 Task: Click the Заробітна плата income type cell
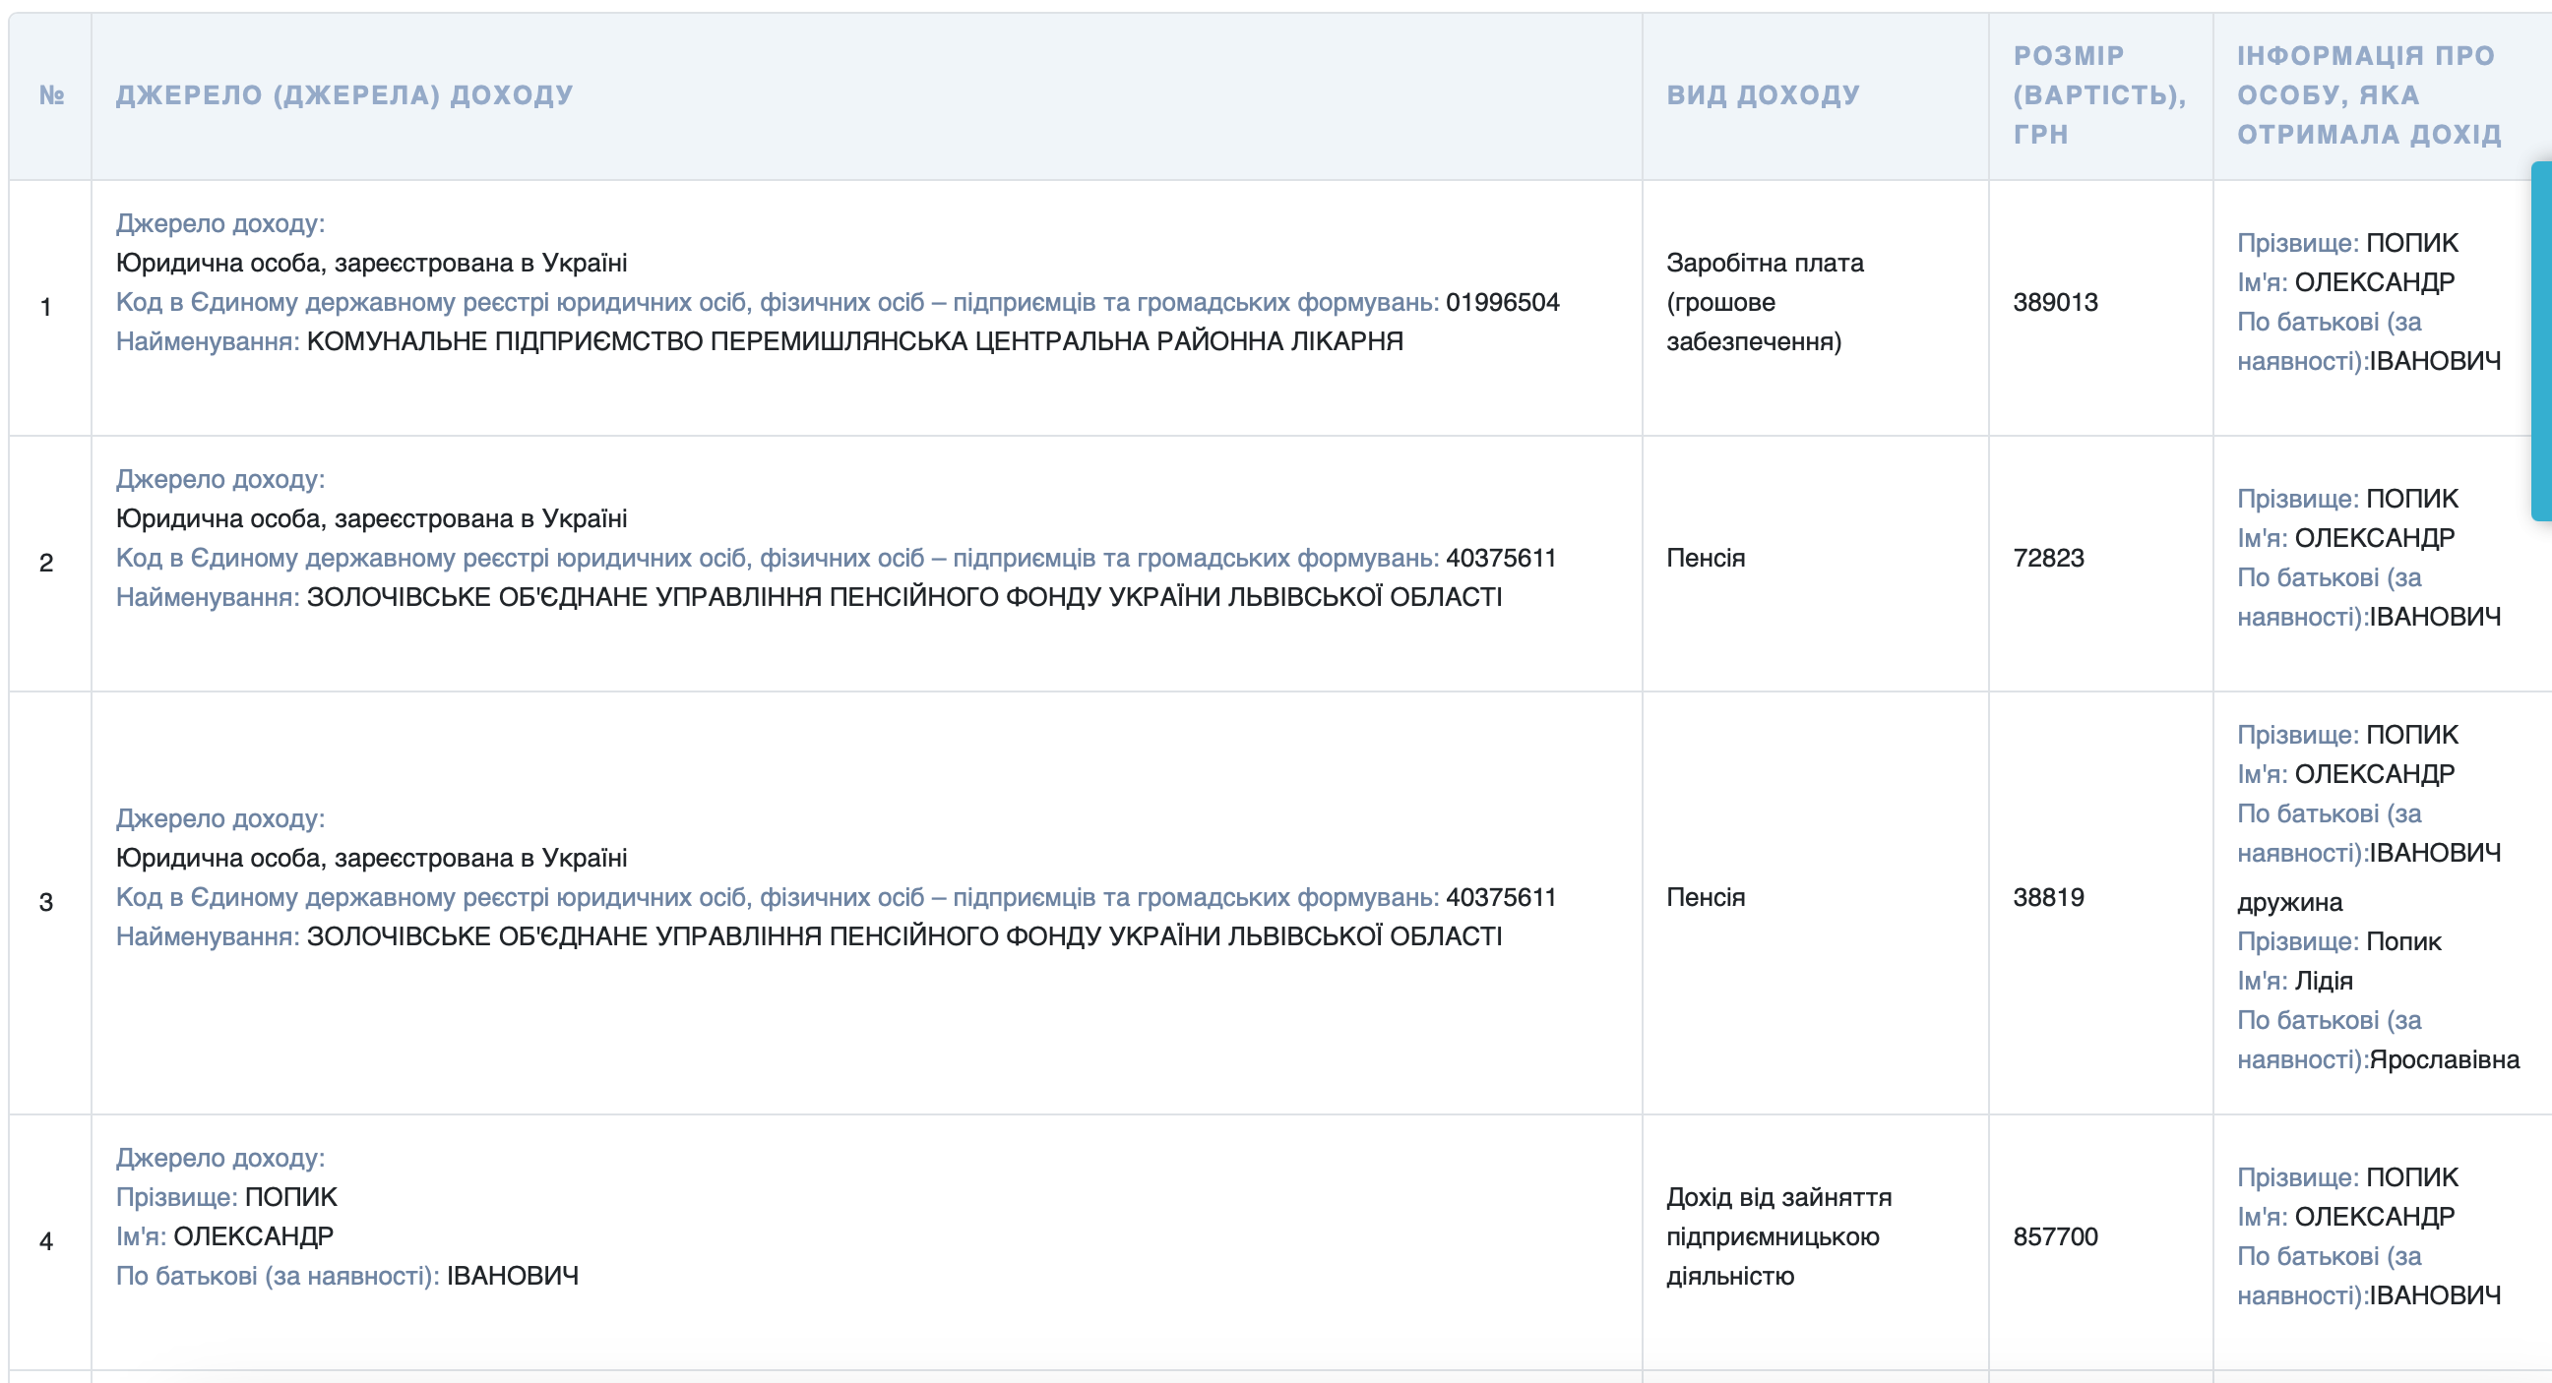[x=1764, y=302]
